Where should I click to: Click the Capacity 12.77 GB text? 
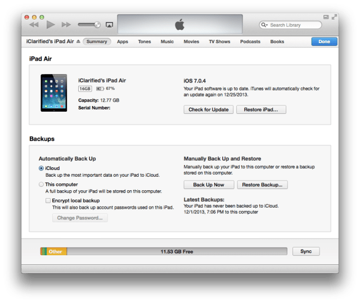click(x=99, y=100)
